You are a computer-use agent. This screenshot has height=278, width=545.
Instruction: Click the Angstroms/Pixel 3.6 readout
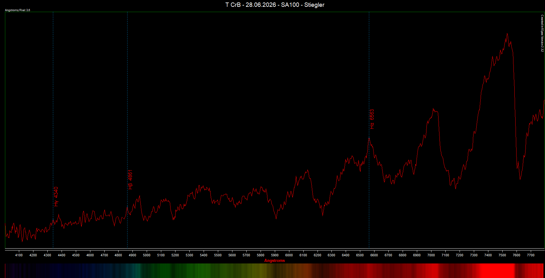pos(18,10)
